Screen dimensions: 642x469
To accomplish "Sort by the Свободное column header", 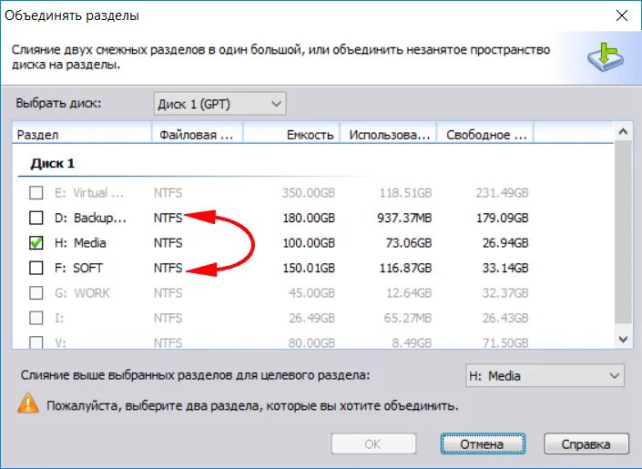I will coord(485,135).
